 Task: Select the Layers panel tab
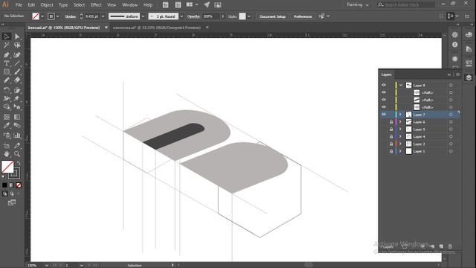pyautogui.click(x=387, y=74)
